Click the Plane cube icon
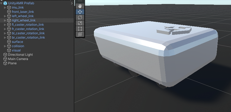 [5, 63]
